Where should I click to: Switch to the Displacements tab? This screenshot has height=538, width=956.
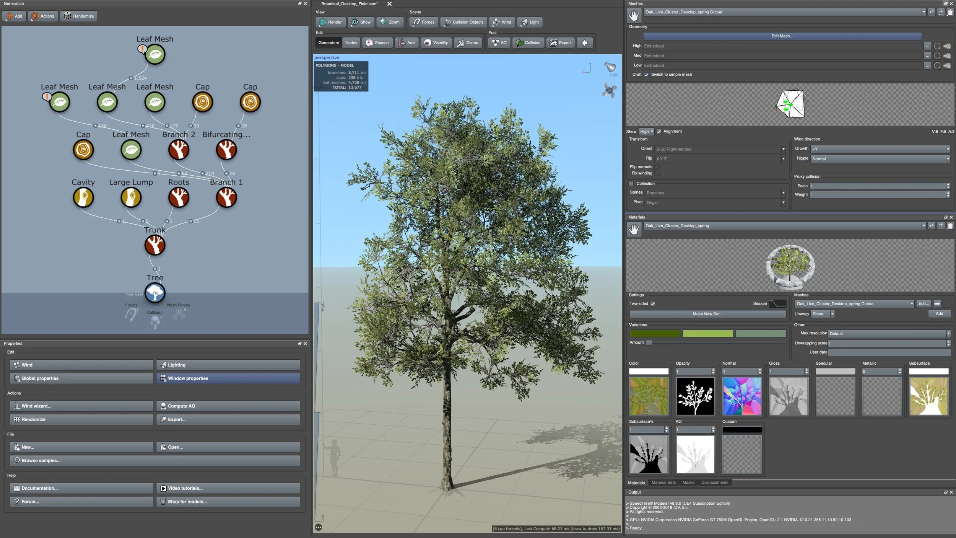[715, 483]
